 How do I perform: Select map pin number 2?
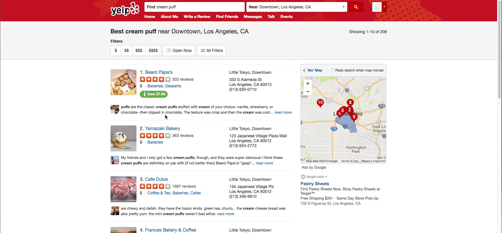coord(349,110)
